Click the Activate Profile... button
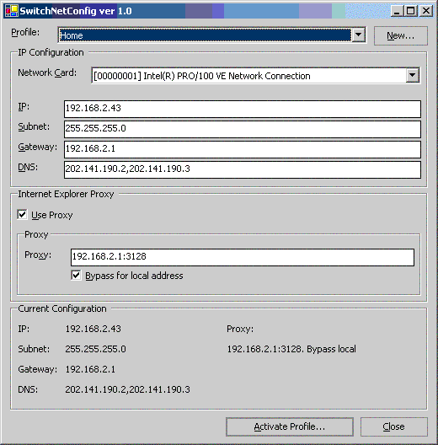Image resolution: width=438 pixels, height=445 pixels. coord(290,426)
